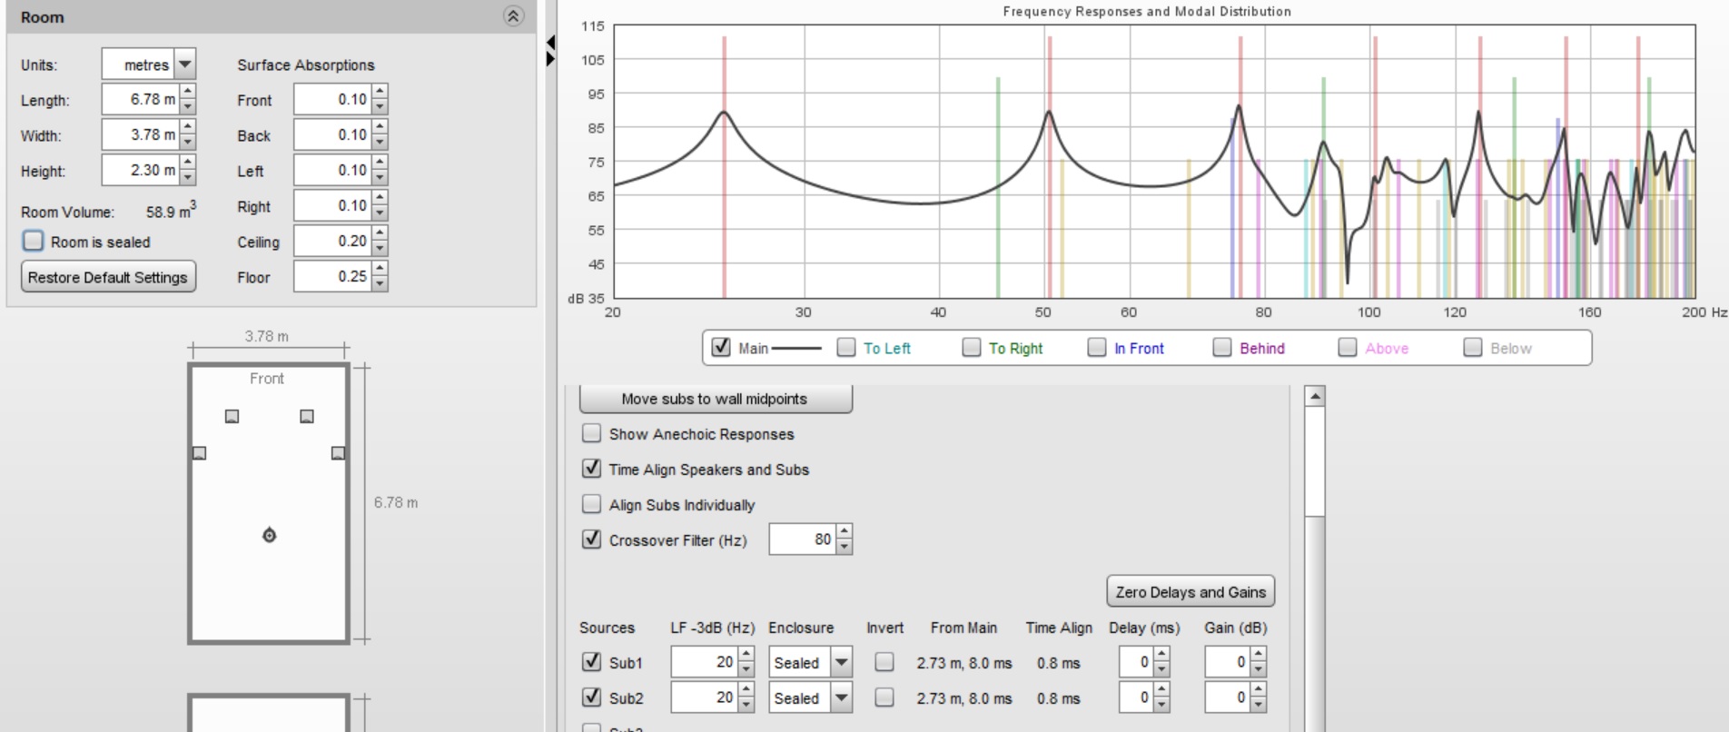Viewport: 1729px width, 732px height.
Task: Click the Crossover Filter frequency field
Action: pyautogui.click(x=803, y=539)
